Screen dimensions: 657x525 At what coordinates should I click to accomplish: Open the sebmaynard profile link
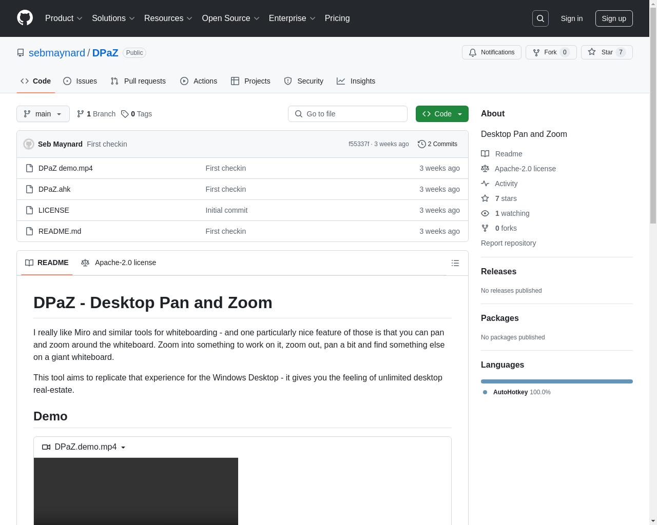(57, 53)
